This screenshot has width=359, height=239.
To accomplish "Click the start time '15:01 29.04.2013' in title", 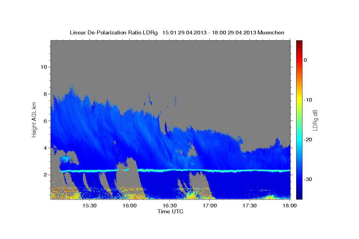I will [x=184, y=33].
